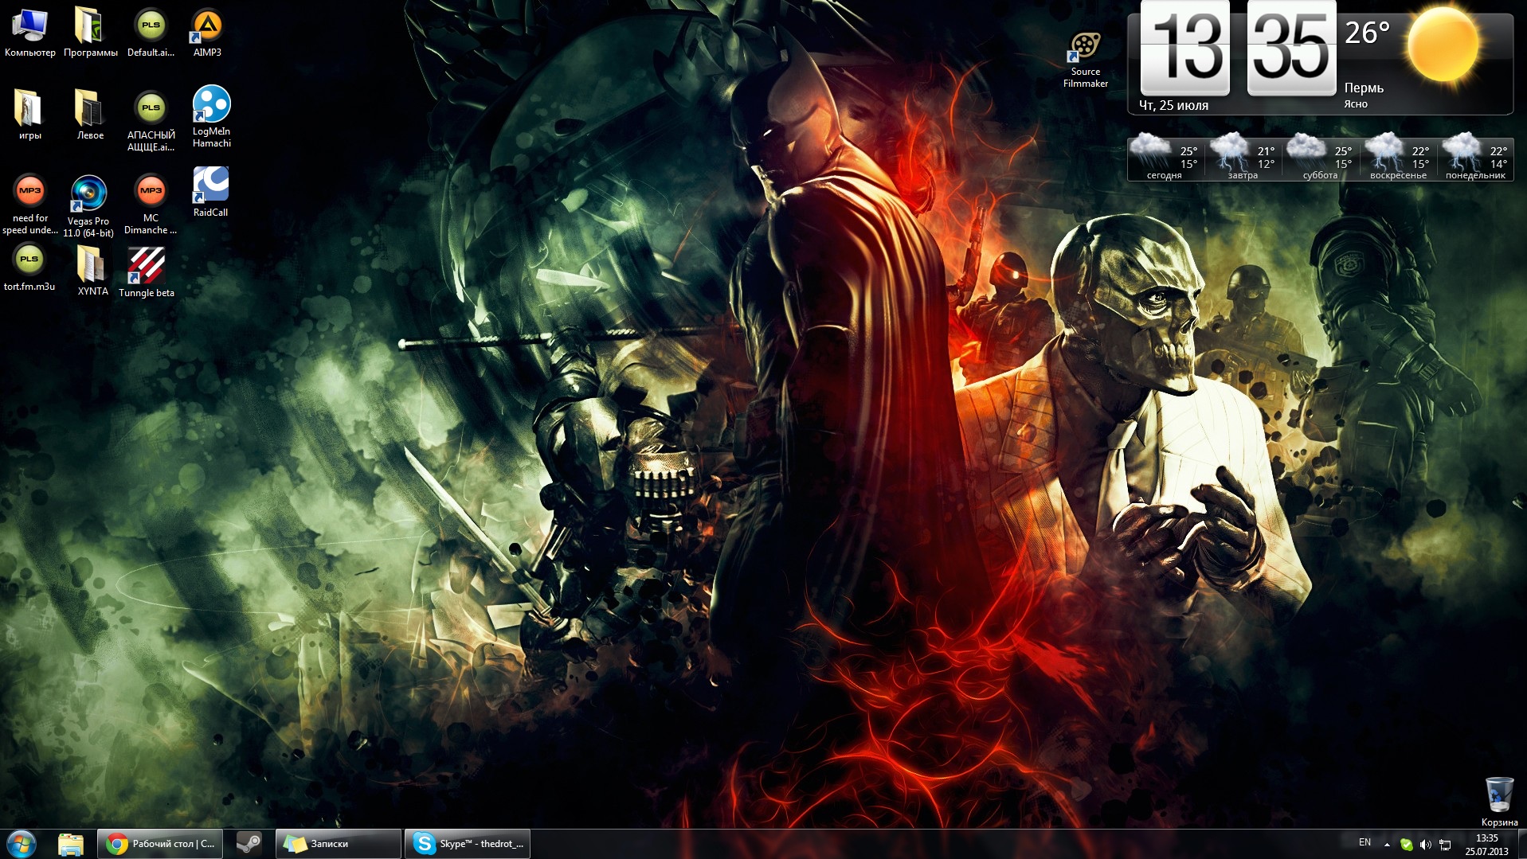Open Steam from the taskbar
This screenshot has height=859, width=1527.
pos(249,844)
